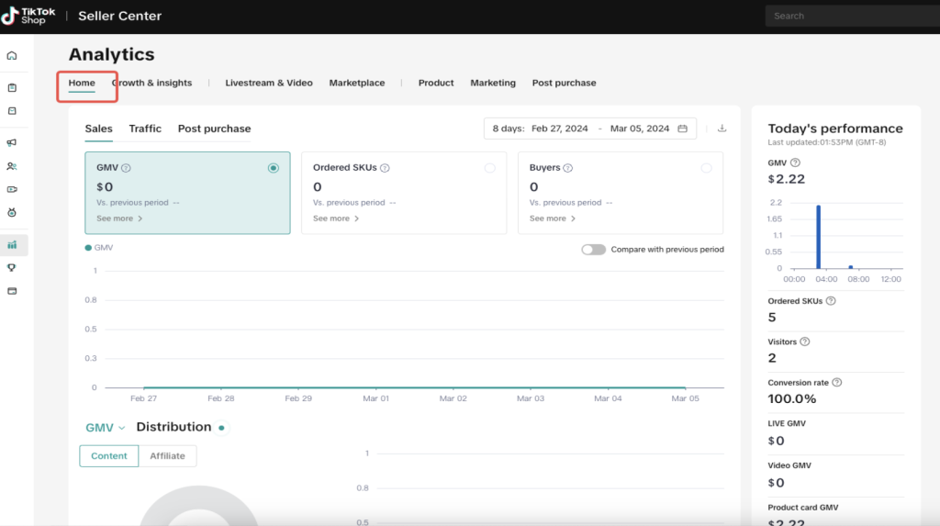Expand See more under GMV card
The width and height of the screenshot is (940, 526).
pos(119,218)
